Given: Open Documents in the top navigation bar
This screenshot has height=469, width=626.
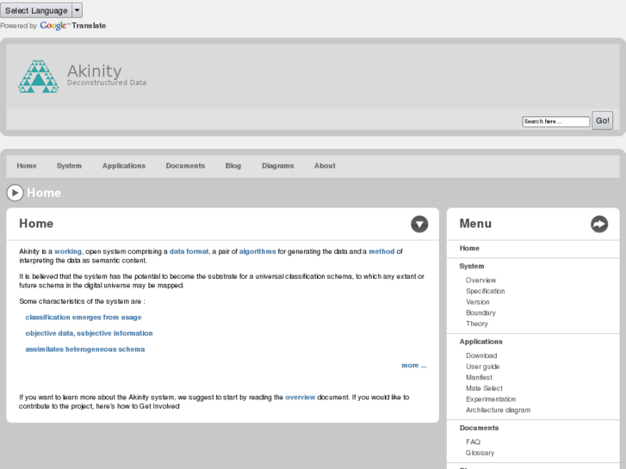Looking at the screenshot, I should 185,165.
